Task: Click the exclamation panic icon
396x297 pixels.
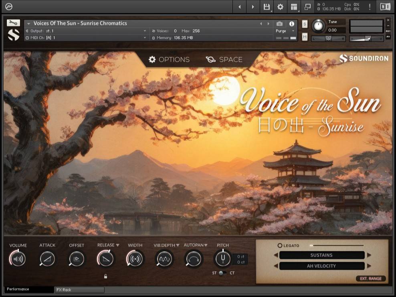Action: 369,7
